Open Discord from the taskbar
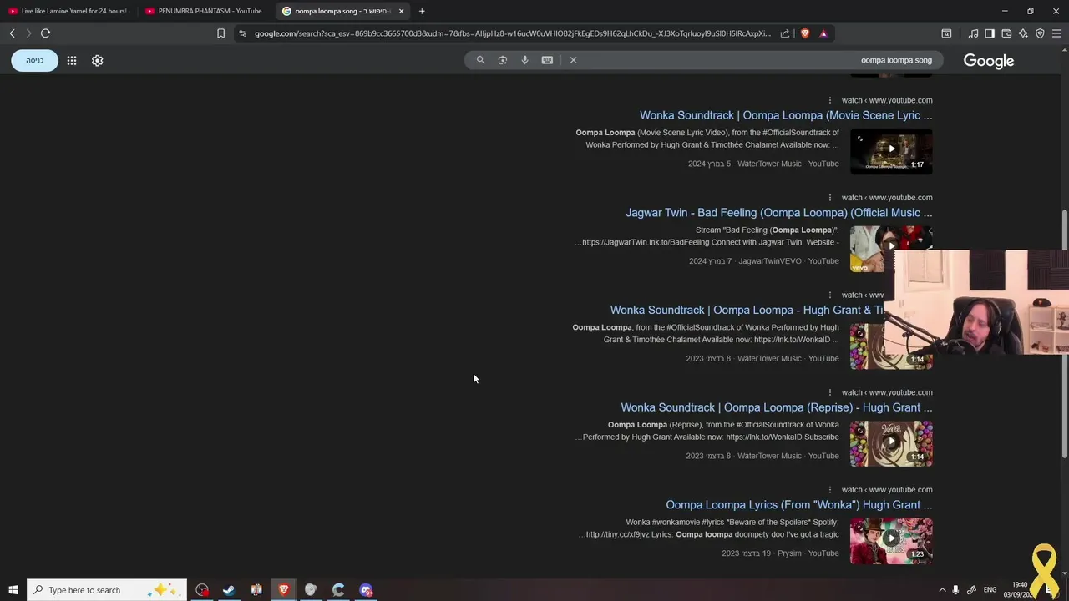Image resolution: width=1069 pixels, height=601 pixels. click(366, 590)
